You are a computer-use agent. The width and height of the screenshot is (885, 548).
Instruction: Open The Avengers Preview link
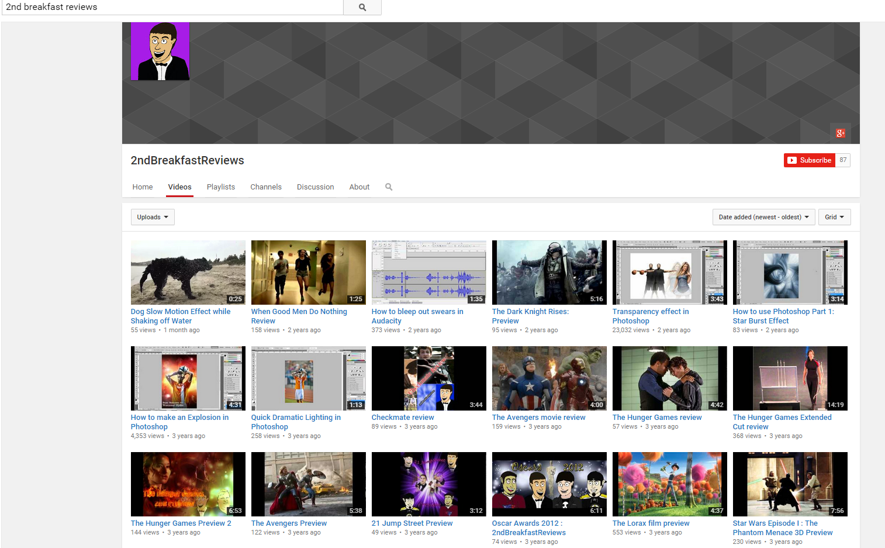(289, 523)
